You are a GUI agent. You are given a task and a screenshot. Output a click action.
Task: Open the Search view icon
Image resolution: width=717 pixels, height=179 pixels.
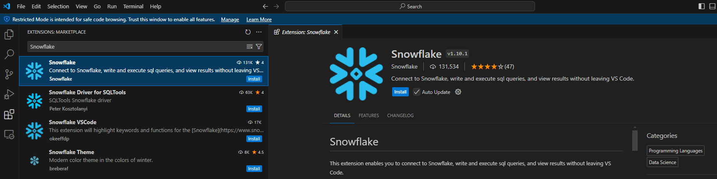9,54
